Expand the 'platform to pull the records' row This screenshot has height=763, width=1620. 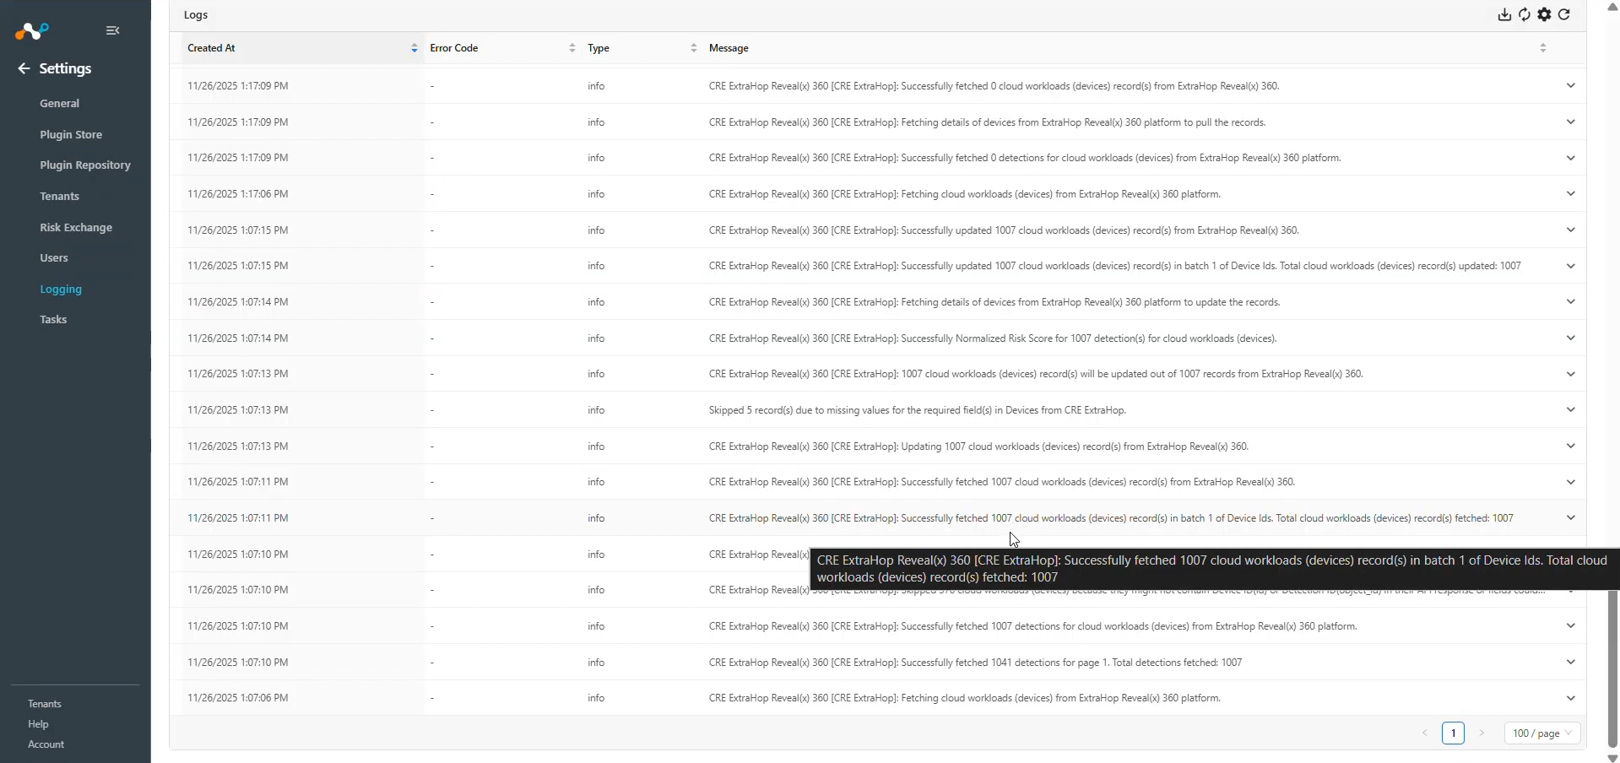coord(1571,122)
